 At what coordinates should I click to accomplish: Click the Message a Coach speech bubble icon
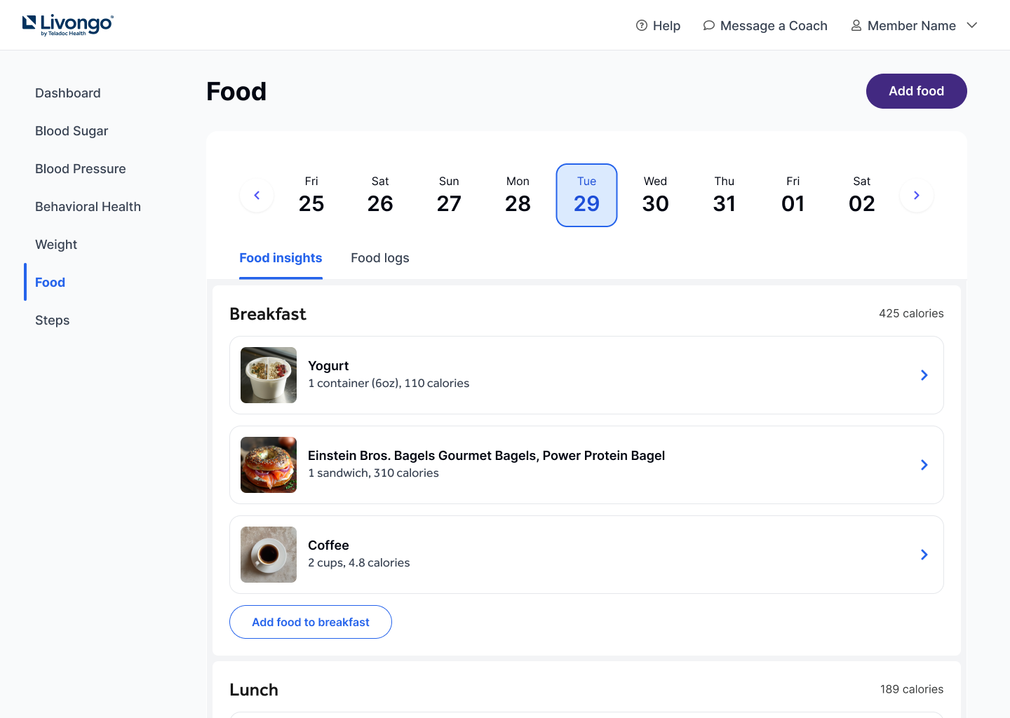[x=708, y=25]
